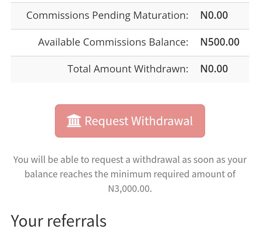Click the N500.00 available balance amount

point(220,42)
